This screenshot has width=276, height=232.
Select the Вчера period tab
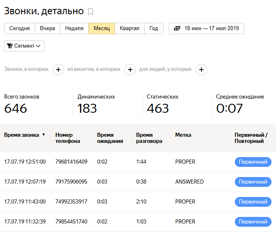[48, 28]
